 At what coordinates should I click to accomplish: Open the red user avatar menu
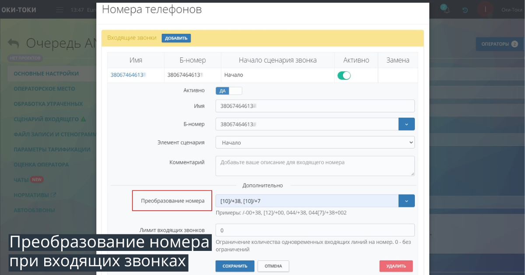(x=485, y=10)
